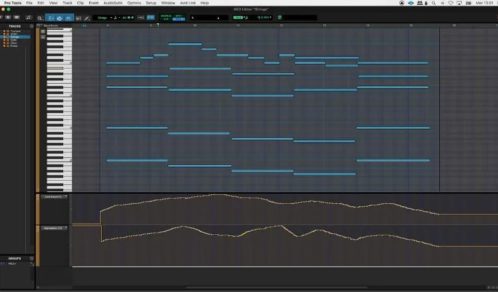Select the Strings track in Tracks list
The image size is (498, 292).
(x=16, y=37)
